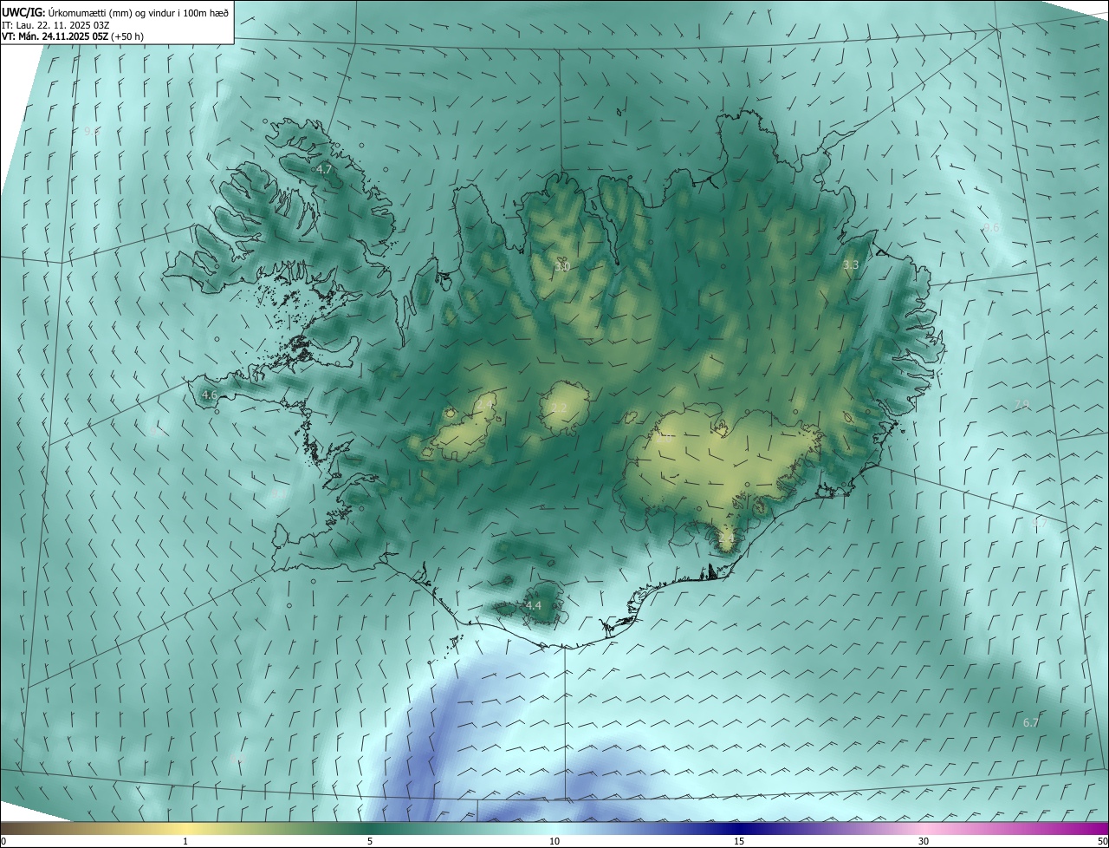Viewport: 1109px width, 848px height.
Task: Click the 4.4 value near the south coast
Action: pyautogui.click(x=534, y=605)
